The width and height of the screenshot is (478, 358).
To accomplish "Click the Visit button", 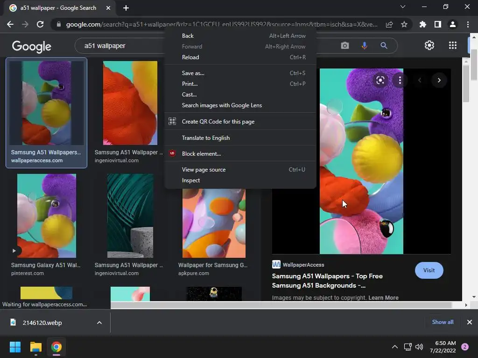I will pos(429,270).
